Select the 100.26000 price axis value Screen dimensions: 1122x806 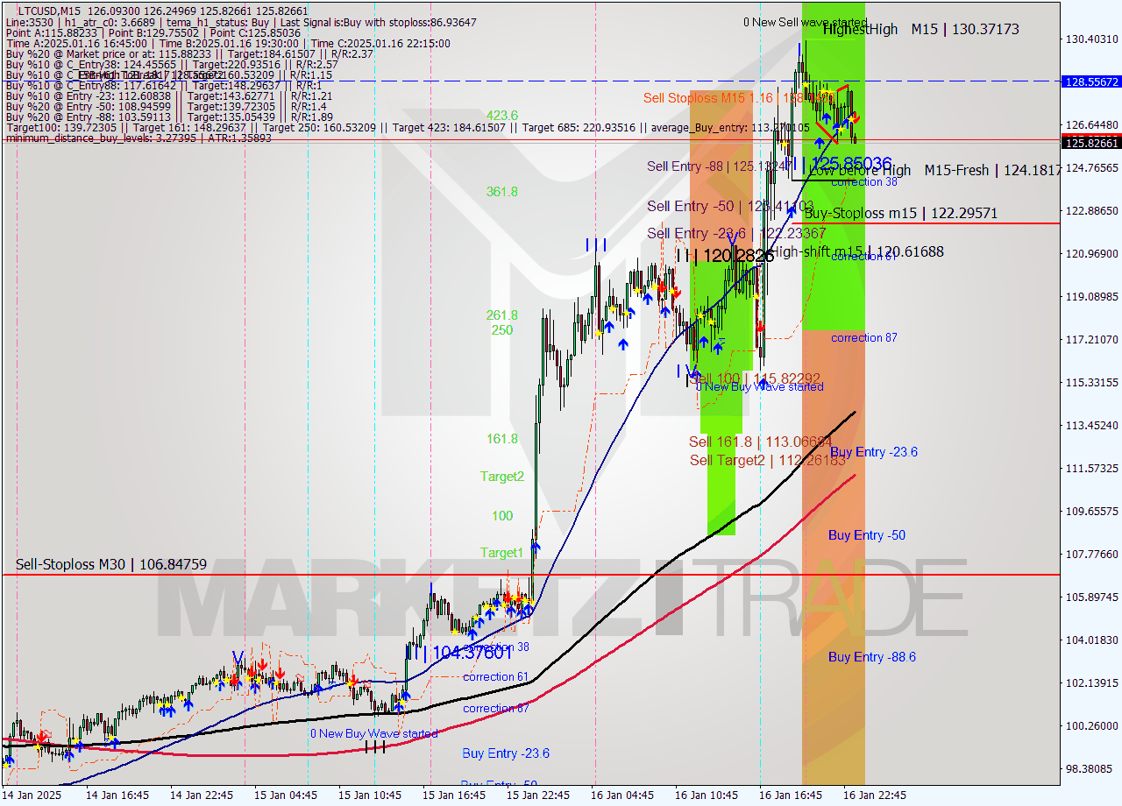[x=1091, y=726]
